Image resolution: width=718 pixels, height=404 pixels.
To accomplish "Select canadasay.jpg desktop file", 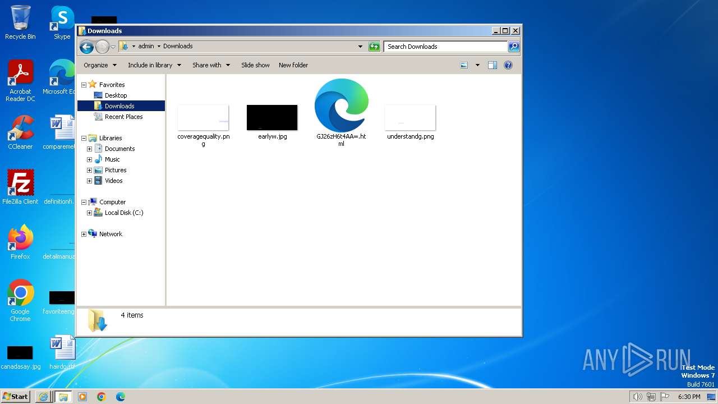I will [20, 357].
